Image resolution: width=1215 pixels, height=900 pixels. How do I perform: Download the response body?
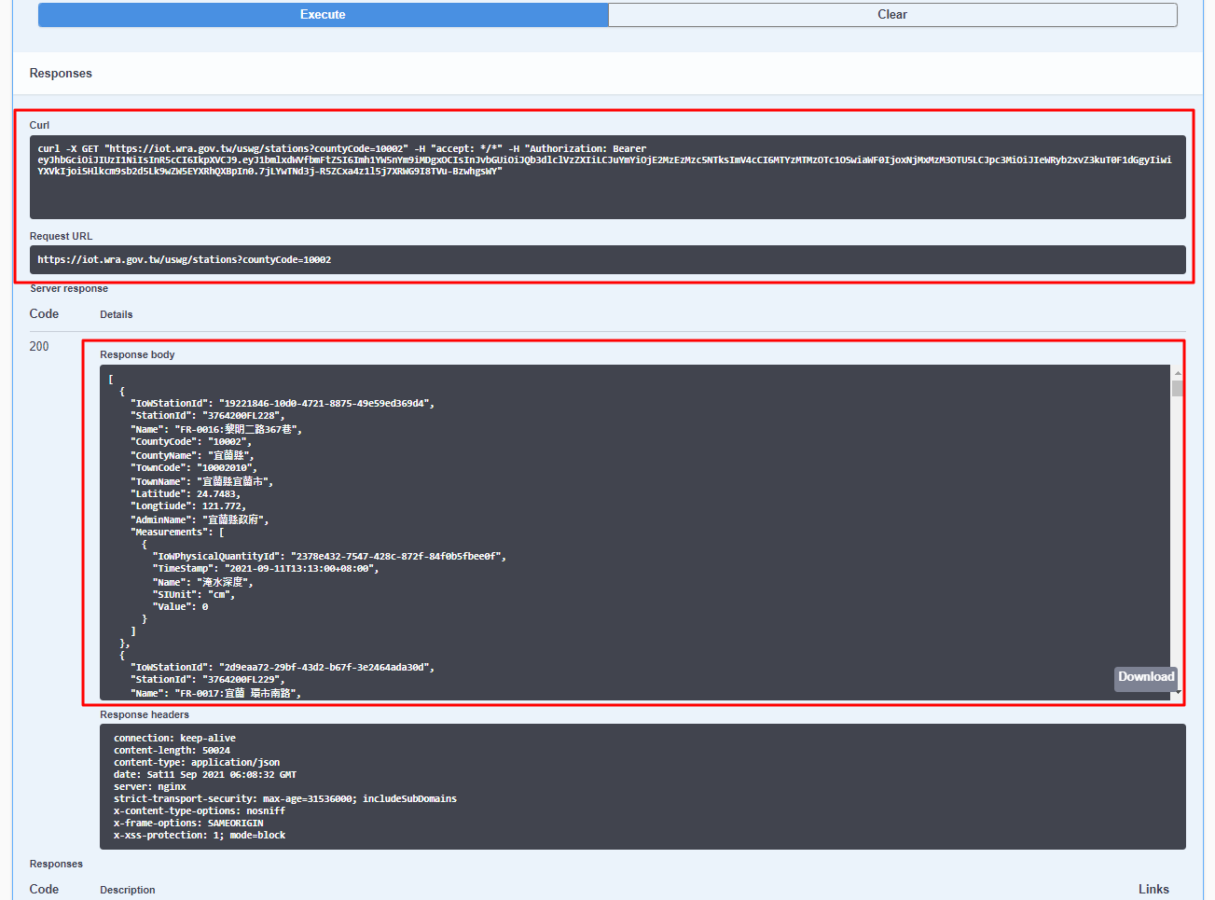pyautogui.click(x=1145, y=677)
